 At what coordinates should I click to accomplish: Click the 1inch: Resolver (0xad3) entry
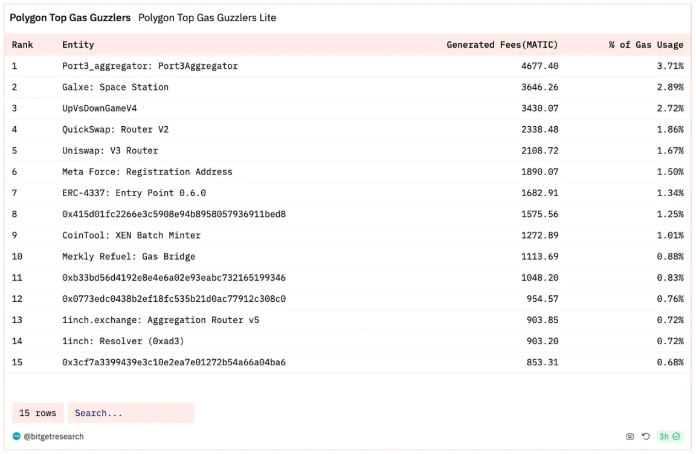pos(123,341)
